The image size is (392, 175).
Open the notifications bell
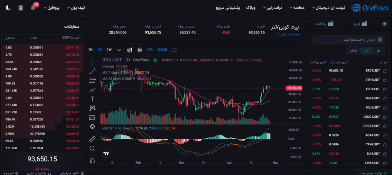(x=33, y=7)
